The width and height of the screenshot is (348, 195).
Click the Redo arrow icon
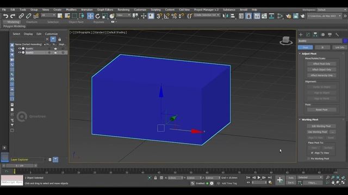coord(13,16)
